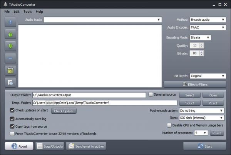
Task: Click the empty file list area
Action: 90,56
